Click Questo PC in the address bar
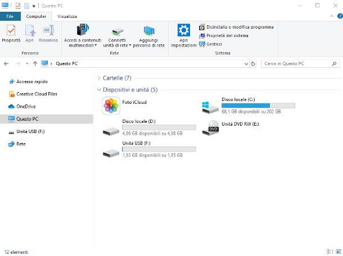Image resolution: width=343 pixels, height=256 pixels. [x=67, y=63]
